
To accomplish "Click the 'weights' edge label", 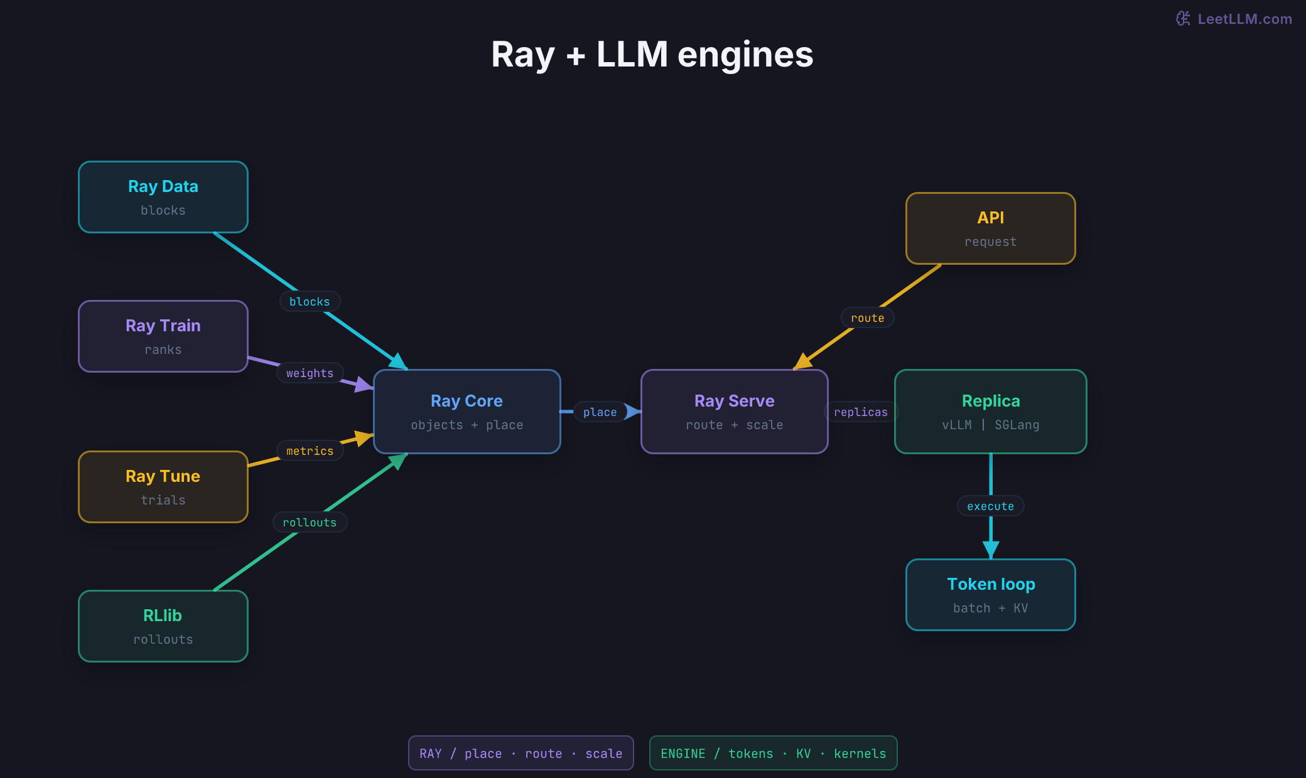I will pos(310,373).
